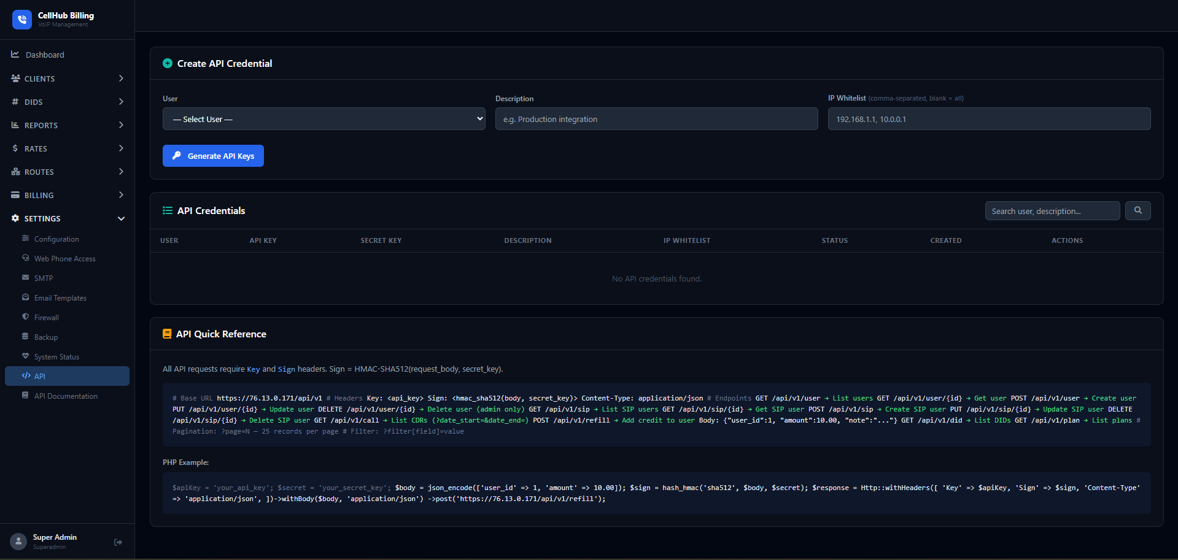Screen dimensions: 1178x560
Task: Click Generate API Keys button
Action: pos(213,156)
